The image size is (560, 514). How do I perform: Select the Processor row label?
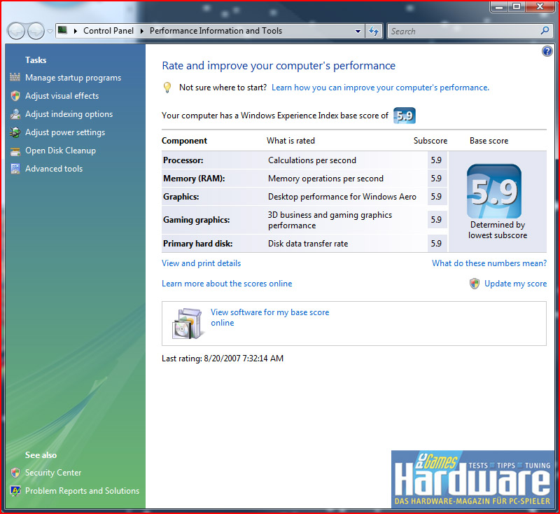point(183,160)
